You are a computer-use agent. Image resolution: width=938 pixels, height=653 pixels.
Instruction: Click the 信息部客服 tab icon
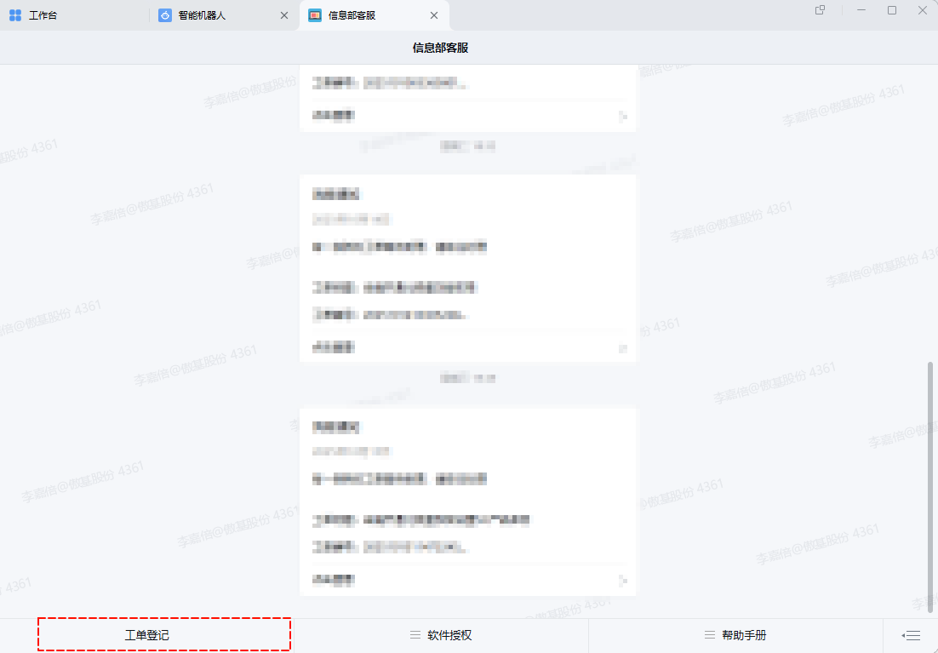(x=315, y=15)
